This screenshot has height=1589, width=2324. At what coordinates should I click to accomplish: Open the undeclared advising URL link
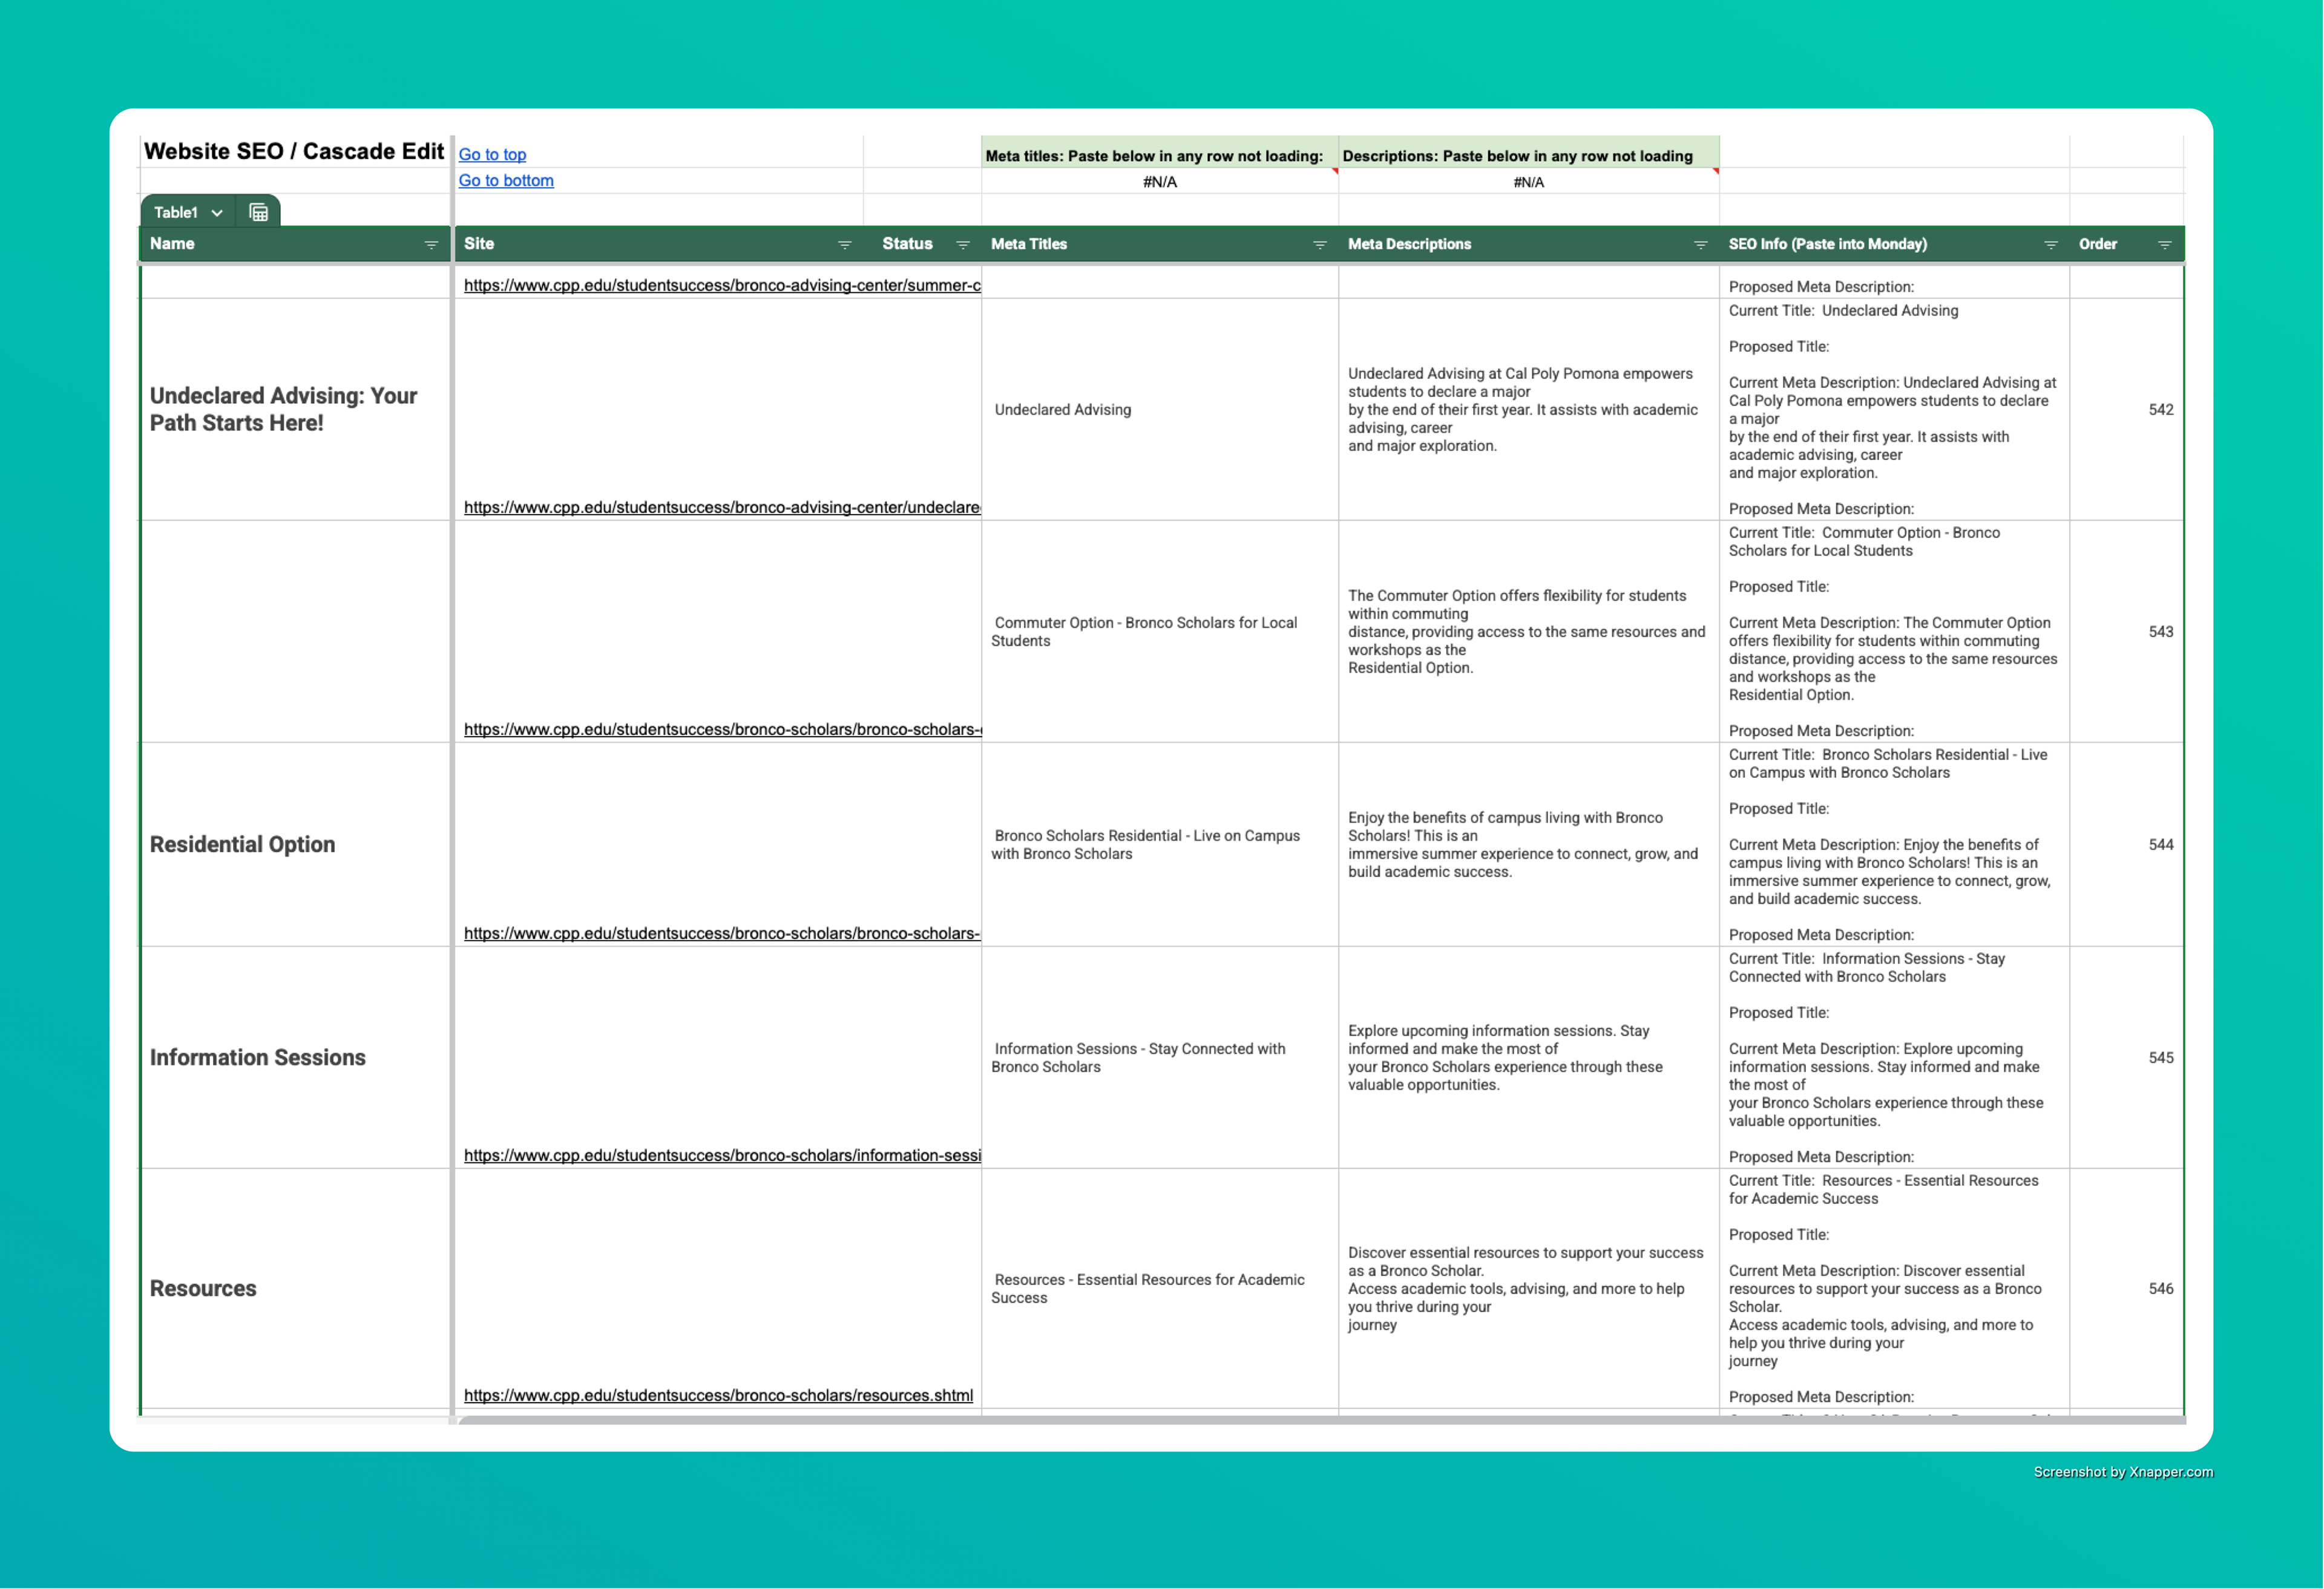pyautogui.click(x=722, y=507)
